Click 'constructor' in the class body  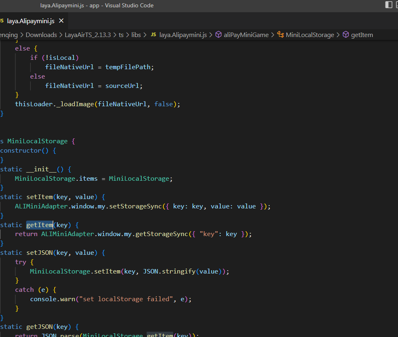point(20,151)
